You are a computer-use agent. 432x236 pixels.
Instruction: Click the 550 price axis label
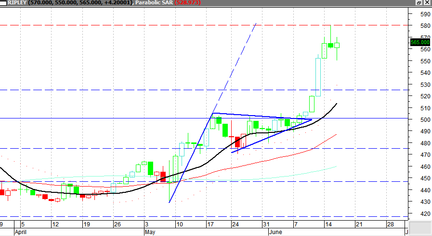pos(425,61)
